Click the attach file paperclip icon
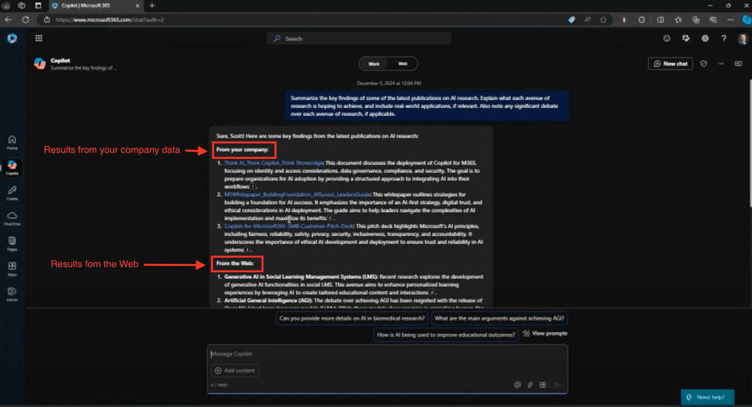The width and height of the screenshot is (752, 407). 530,385
